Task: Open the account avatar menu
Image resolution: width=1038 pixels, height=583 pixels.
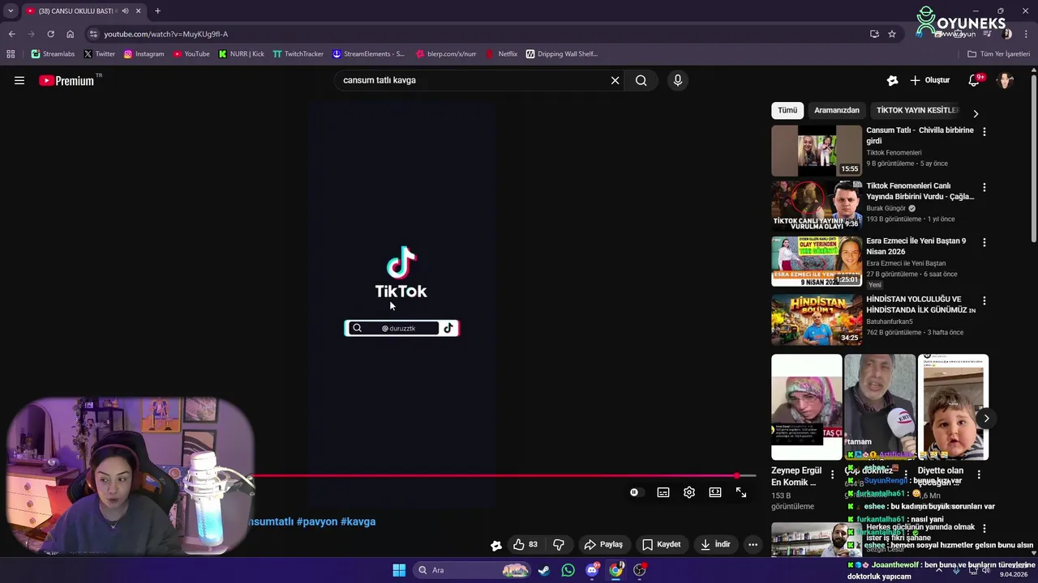Action: [x=1006, y=80]
